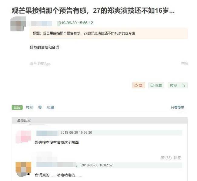The image size is (197, 181).
Task: Toggle 只看楼主 filter
Action: tap(177, 108)
